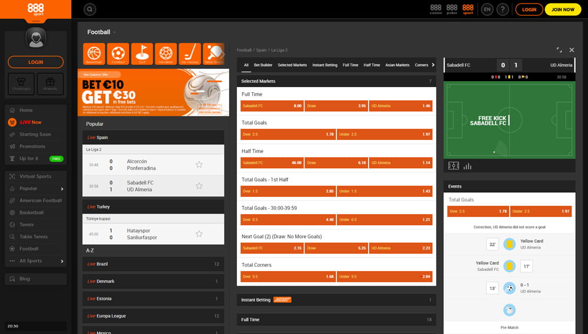Collapse the Live Turkey section
Viewport: 588px width, 334px height.
[153, 206]
